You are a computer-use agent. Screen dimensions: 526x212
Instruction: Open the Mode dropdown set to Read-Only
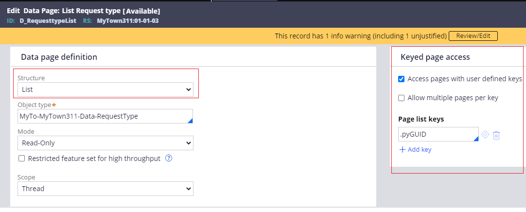(105, 143)
